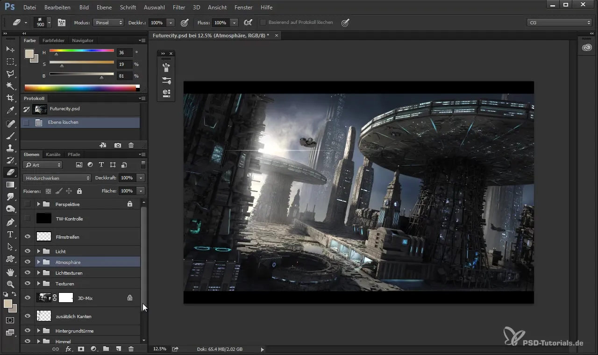The width and height of the screenshot is (598, 355).
Task: Expand the Texturen layer group
Action: click(39, 284)
